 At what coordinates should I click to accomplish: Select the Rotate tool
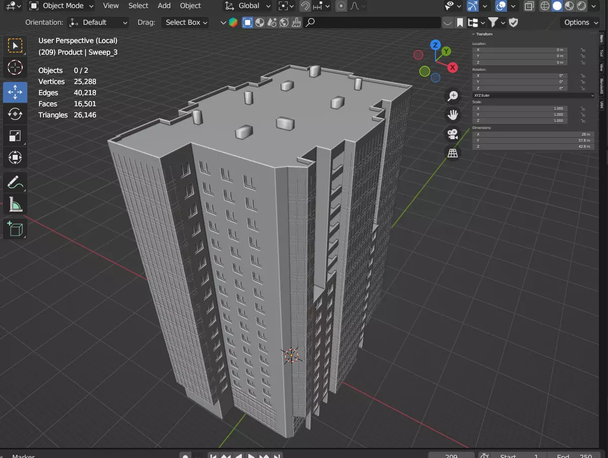pyautogui.click(x=15, y=114)
